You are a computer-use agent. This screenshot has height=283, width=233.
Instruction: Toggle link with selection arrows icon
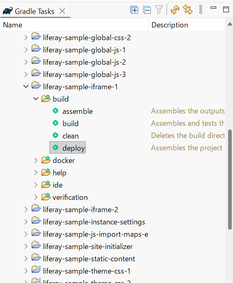tap(188, 9)
